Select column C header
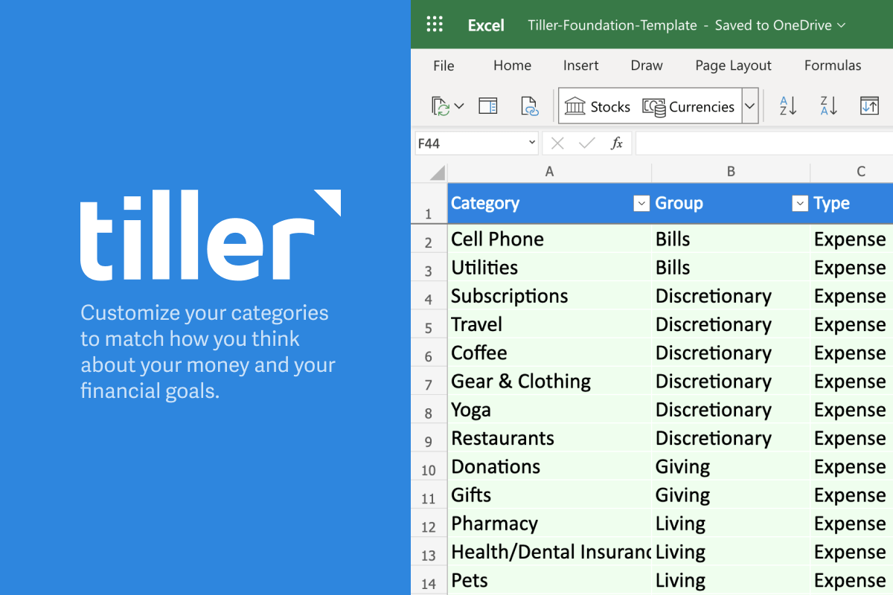 [x=852, y=172]
